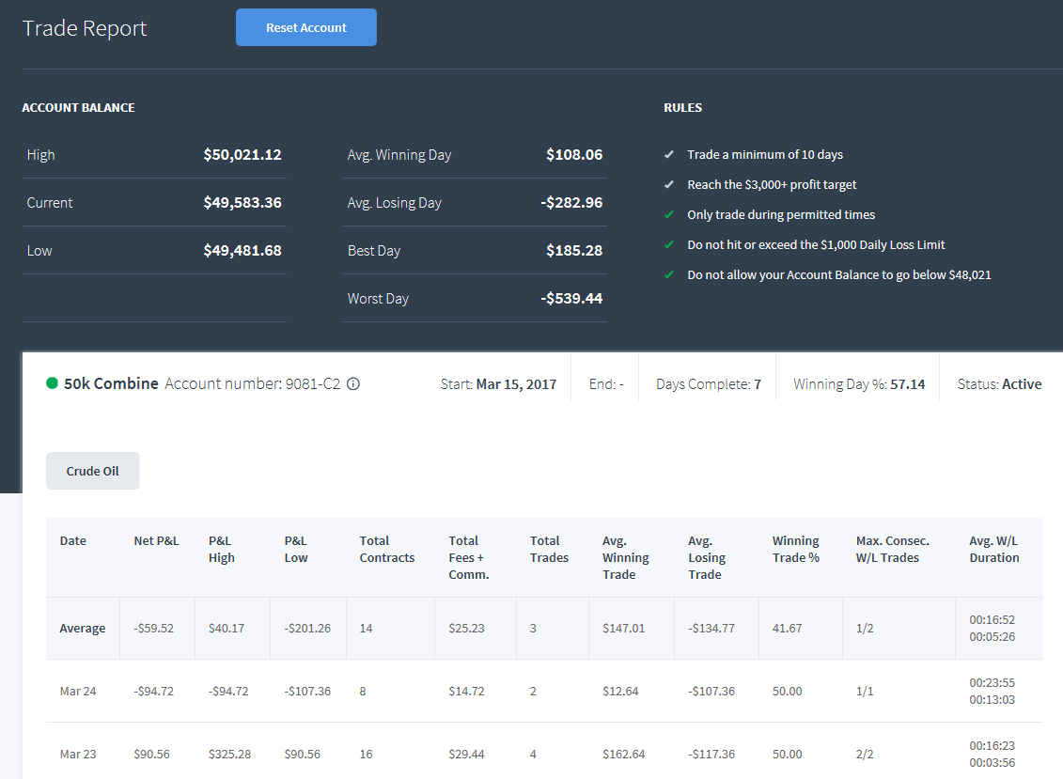Click the Winning Trade % column header

click(x=796, y=549)
